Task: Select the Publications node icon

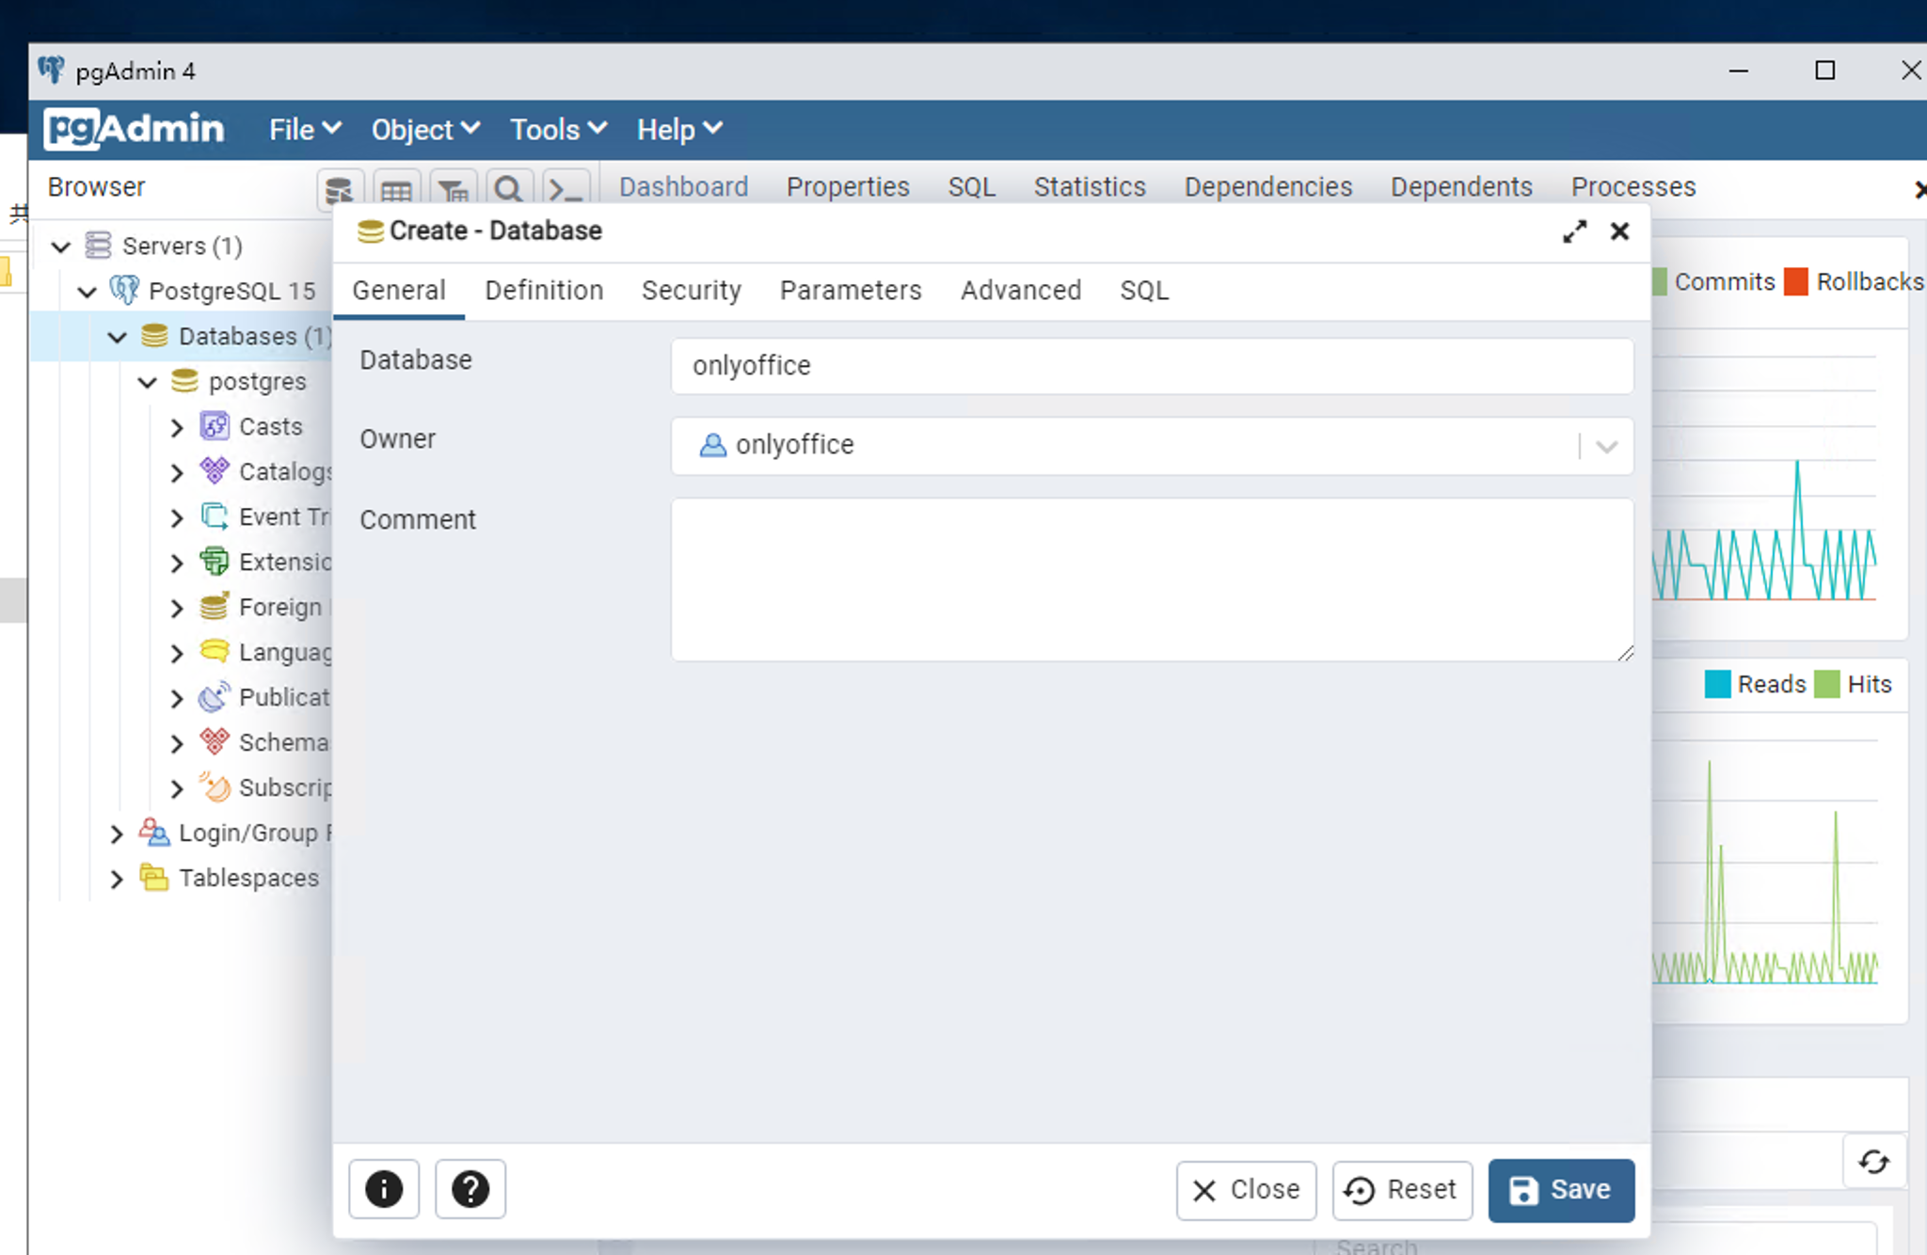Action: [215, 697]
